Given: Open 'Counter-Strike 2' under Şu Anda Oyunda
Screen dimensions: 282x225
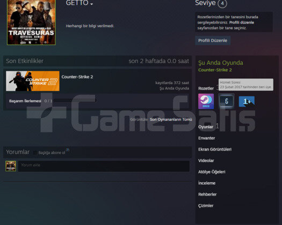Looking at the screenshot, I should 215,70.
